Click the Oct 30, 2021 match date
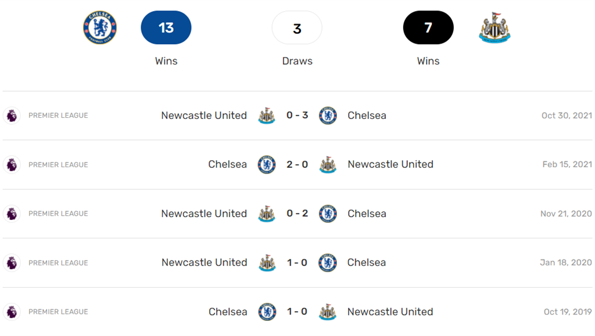The width and height of the screenshot is (595, 336). 567,115
